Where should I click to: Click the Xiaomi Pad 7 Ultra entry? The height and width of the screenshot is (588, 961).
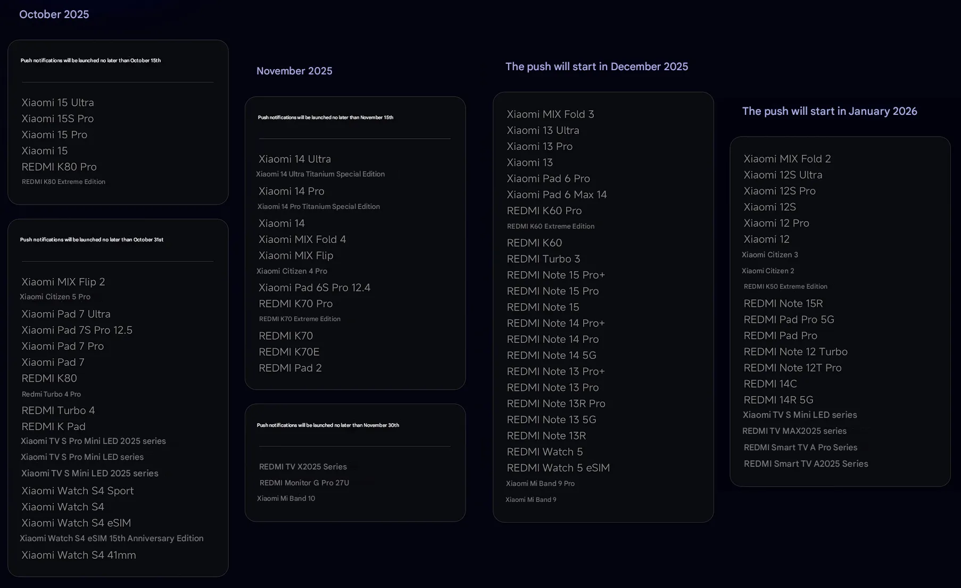(65, 314)
